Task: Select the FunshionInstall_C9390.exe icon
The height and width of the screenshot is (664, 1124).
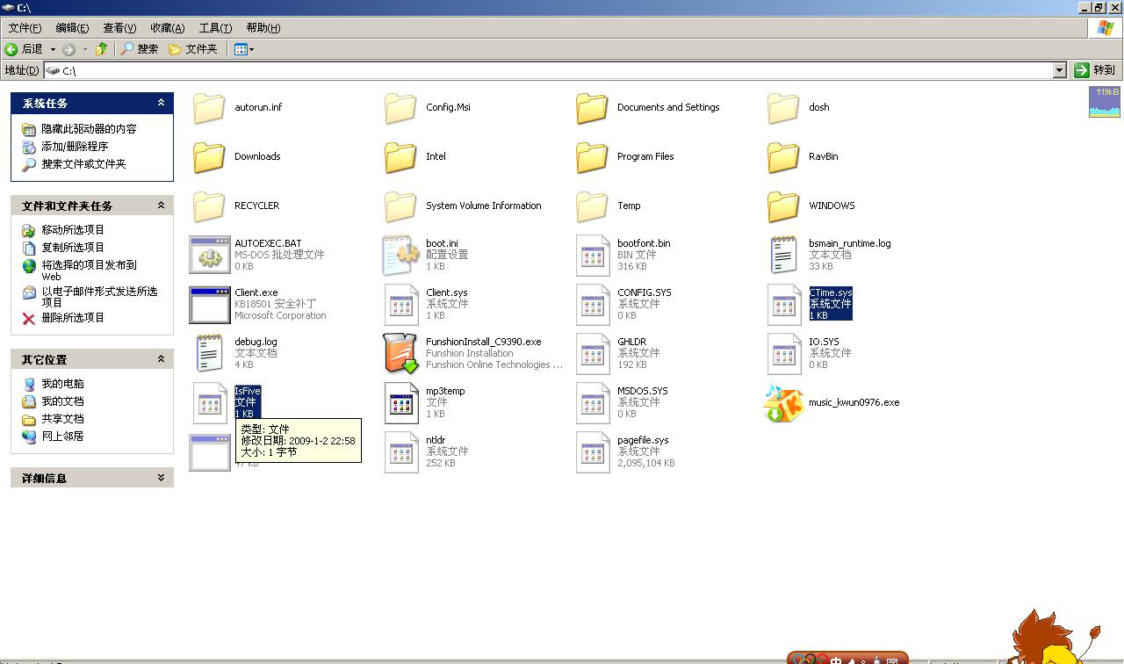Action: (401, 353)
